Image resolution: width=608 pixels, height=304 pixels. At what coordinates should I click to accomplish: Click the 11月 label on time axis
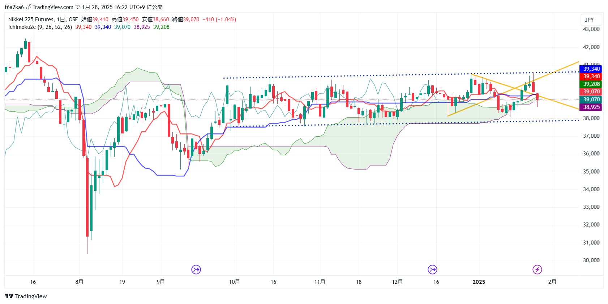pos(320,282)
